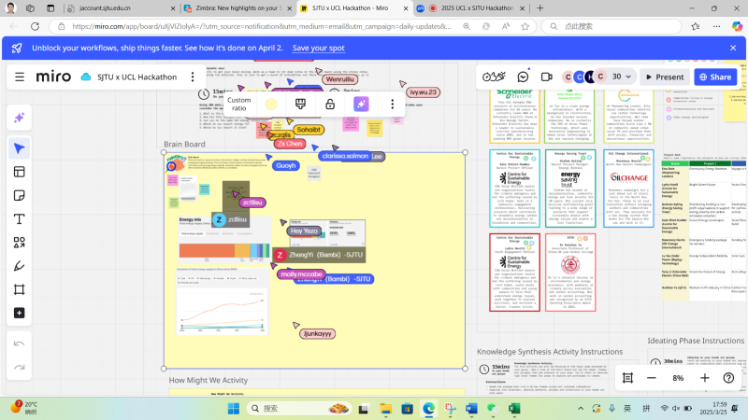Switch to jaccount.sjtu.edu.cn tab
The width and height of the screenshot is (748, 420).
tap(122, 8)
